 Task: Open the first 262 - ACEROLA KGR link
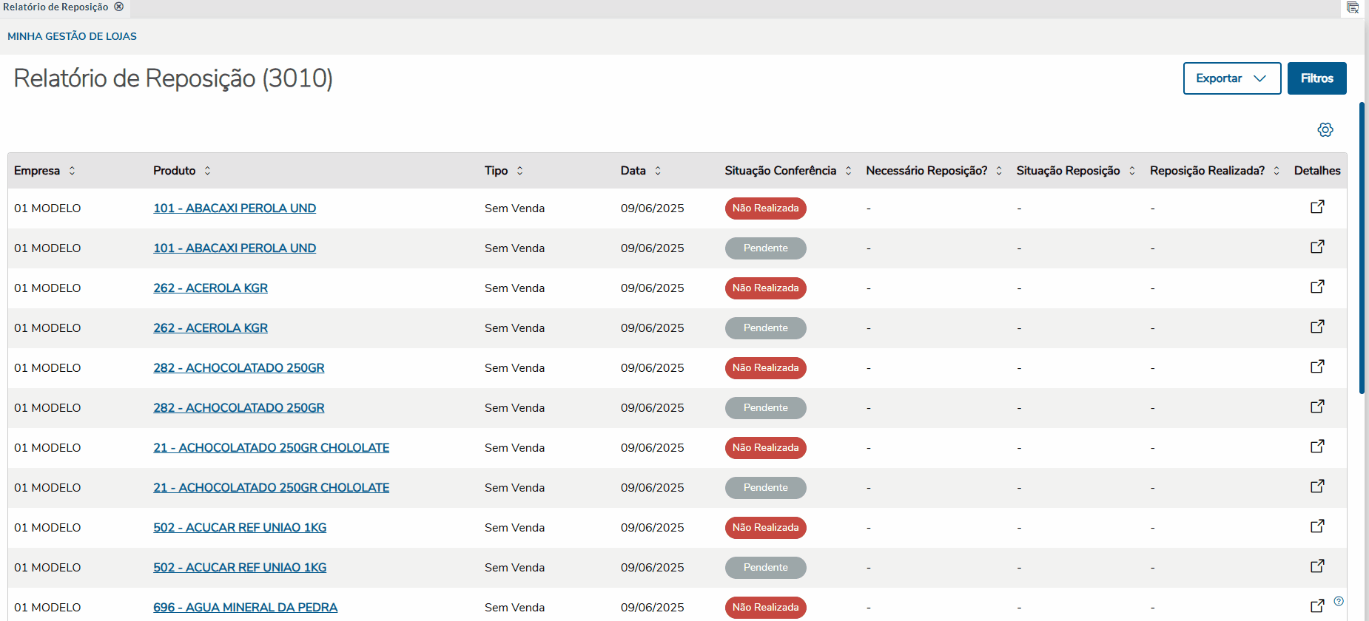(210, 288)
